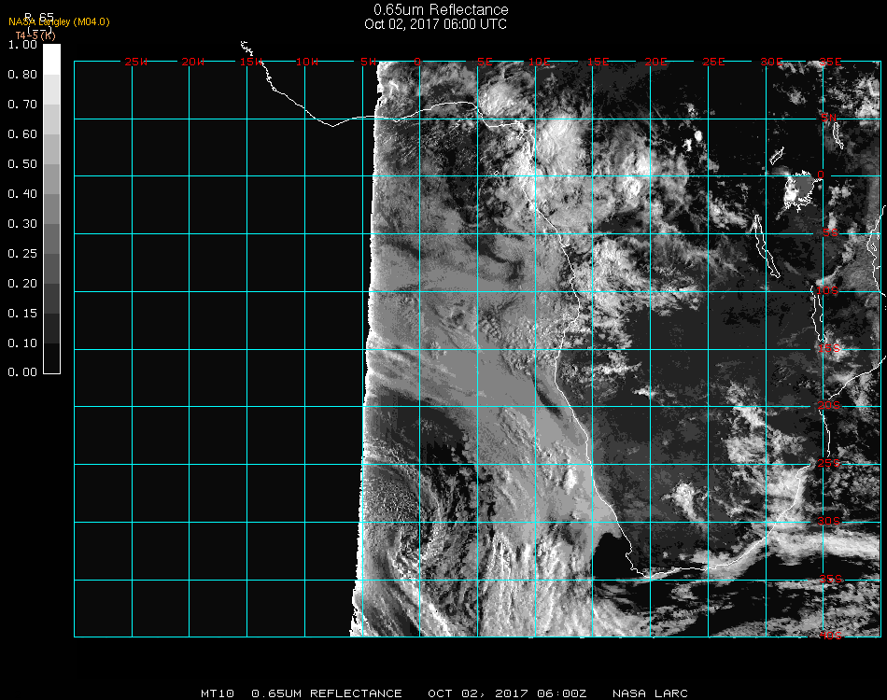Click the 35S latitude label
The width and height of the screenshot is (887, 700).
pos(831,579)
